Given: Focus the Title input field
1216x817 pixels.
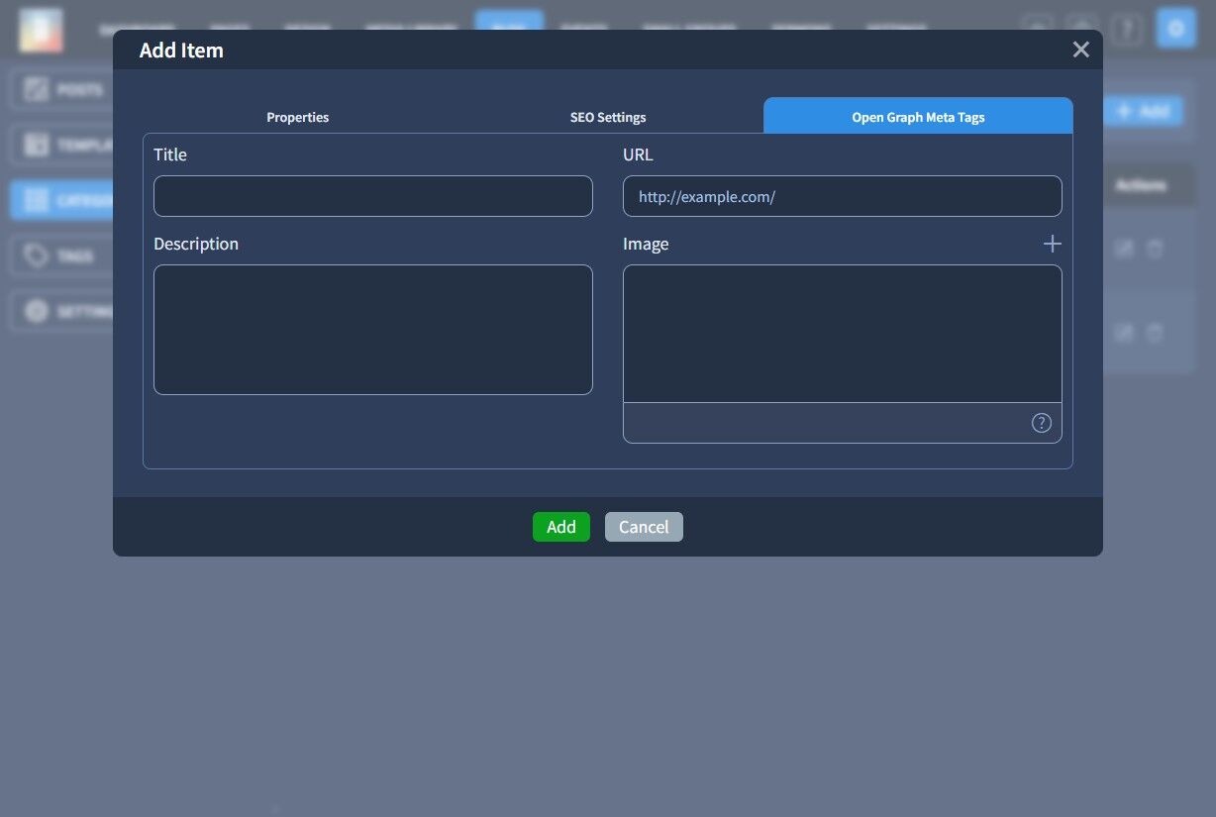Looking at the screenshot, I should point(373,196).
